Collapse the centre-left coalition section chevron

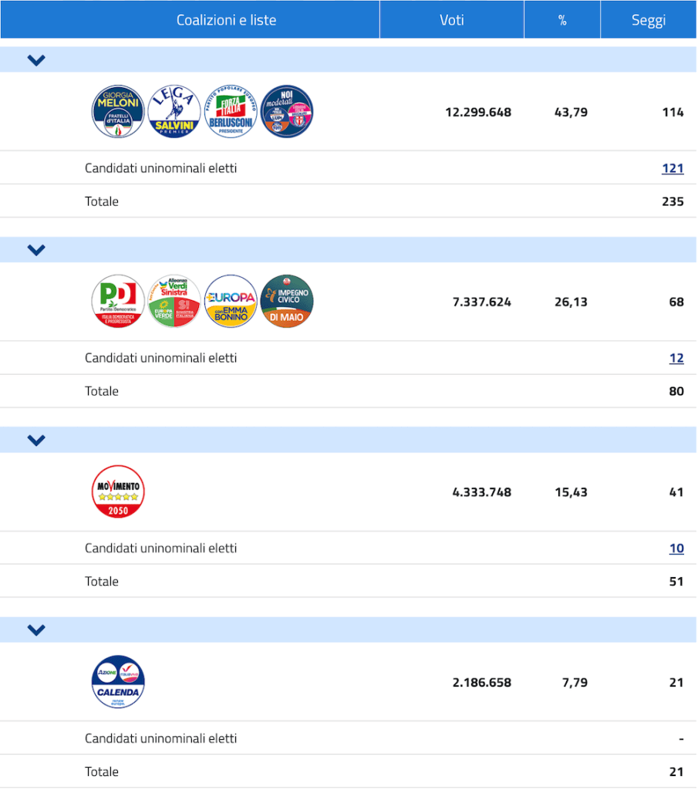click(36, 250)
